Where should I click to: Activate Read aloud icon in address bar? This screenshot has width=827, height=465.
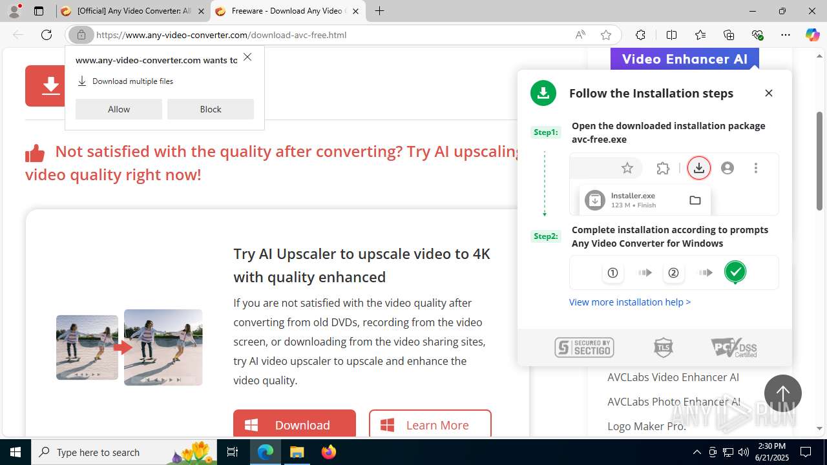point(580,35)
